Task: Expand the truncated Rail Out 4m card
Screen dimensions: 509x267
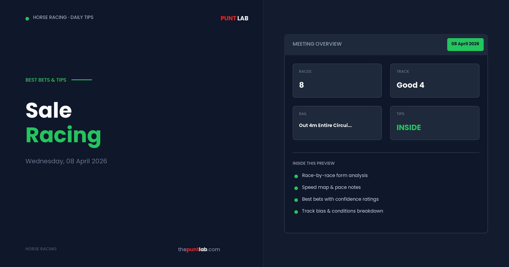Action: click(x=337, y=123)
